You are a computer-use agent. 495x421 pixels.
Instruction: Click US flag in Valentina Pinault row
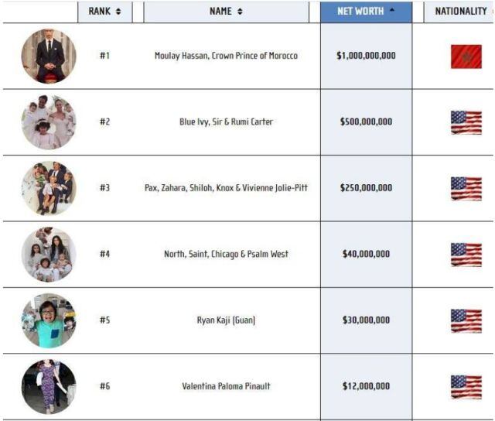tap(466, 386)
